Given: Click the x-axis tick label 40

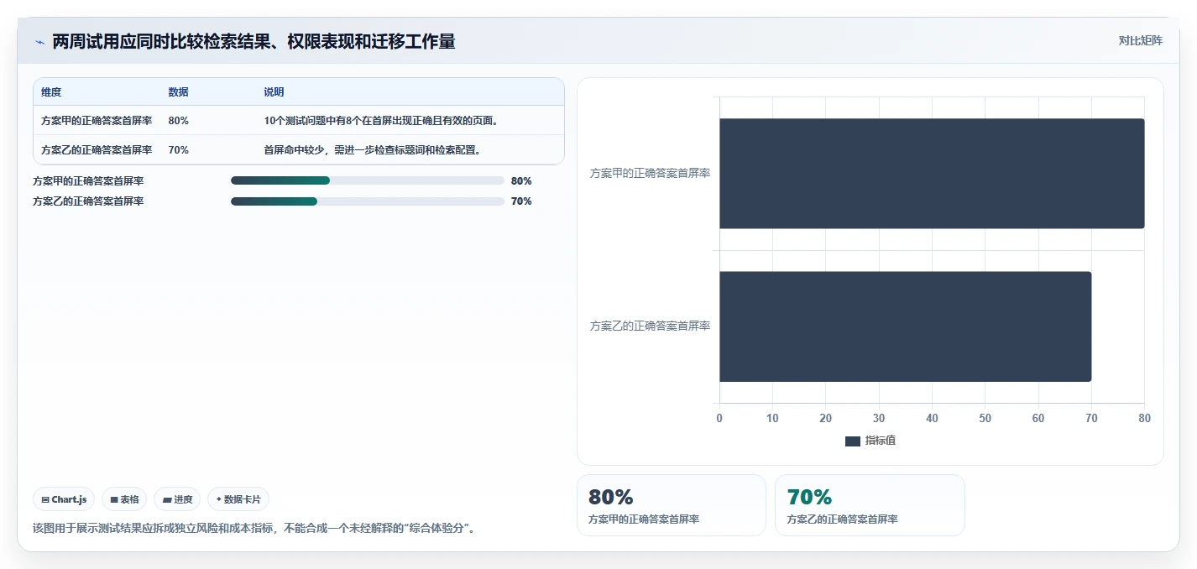Looking at the screenshot, I should tap(932, 418).
